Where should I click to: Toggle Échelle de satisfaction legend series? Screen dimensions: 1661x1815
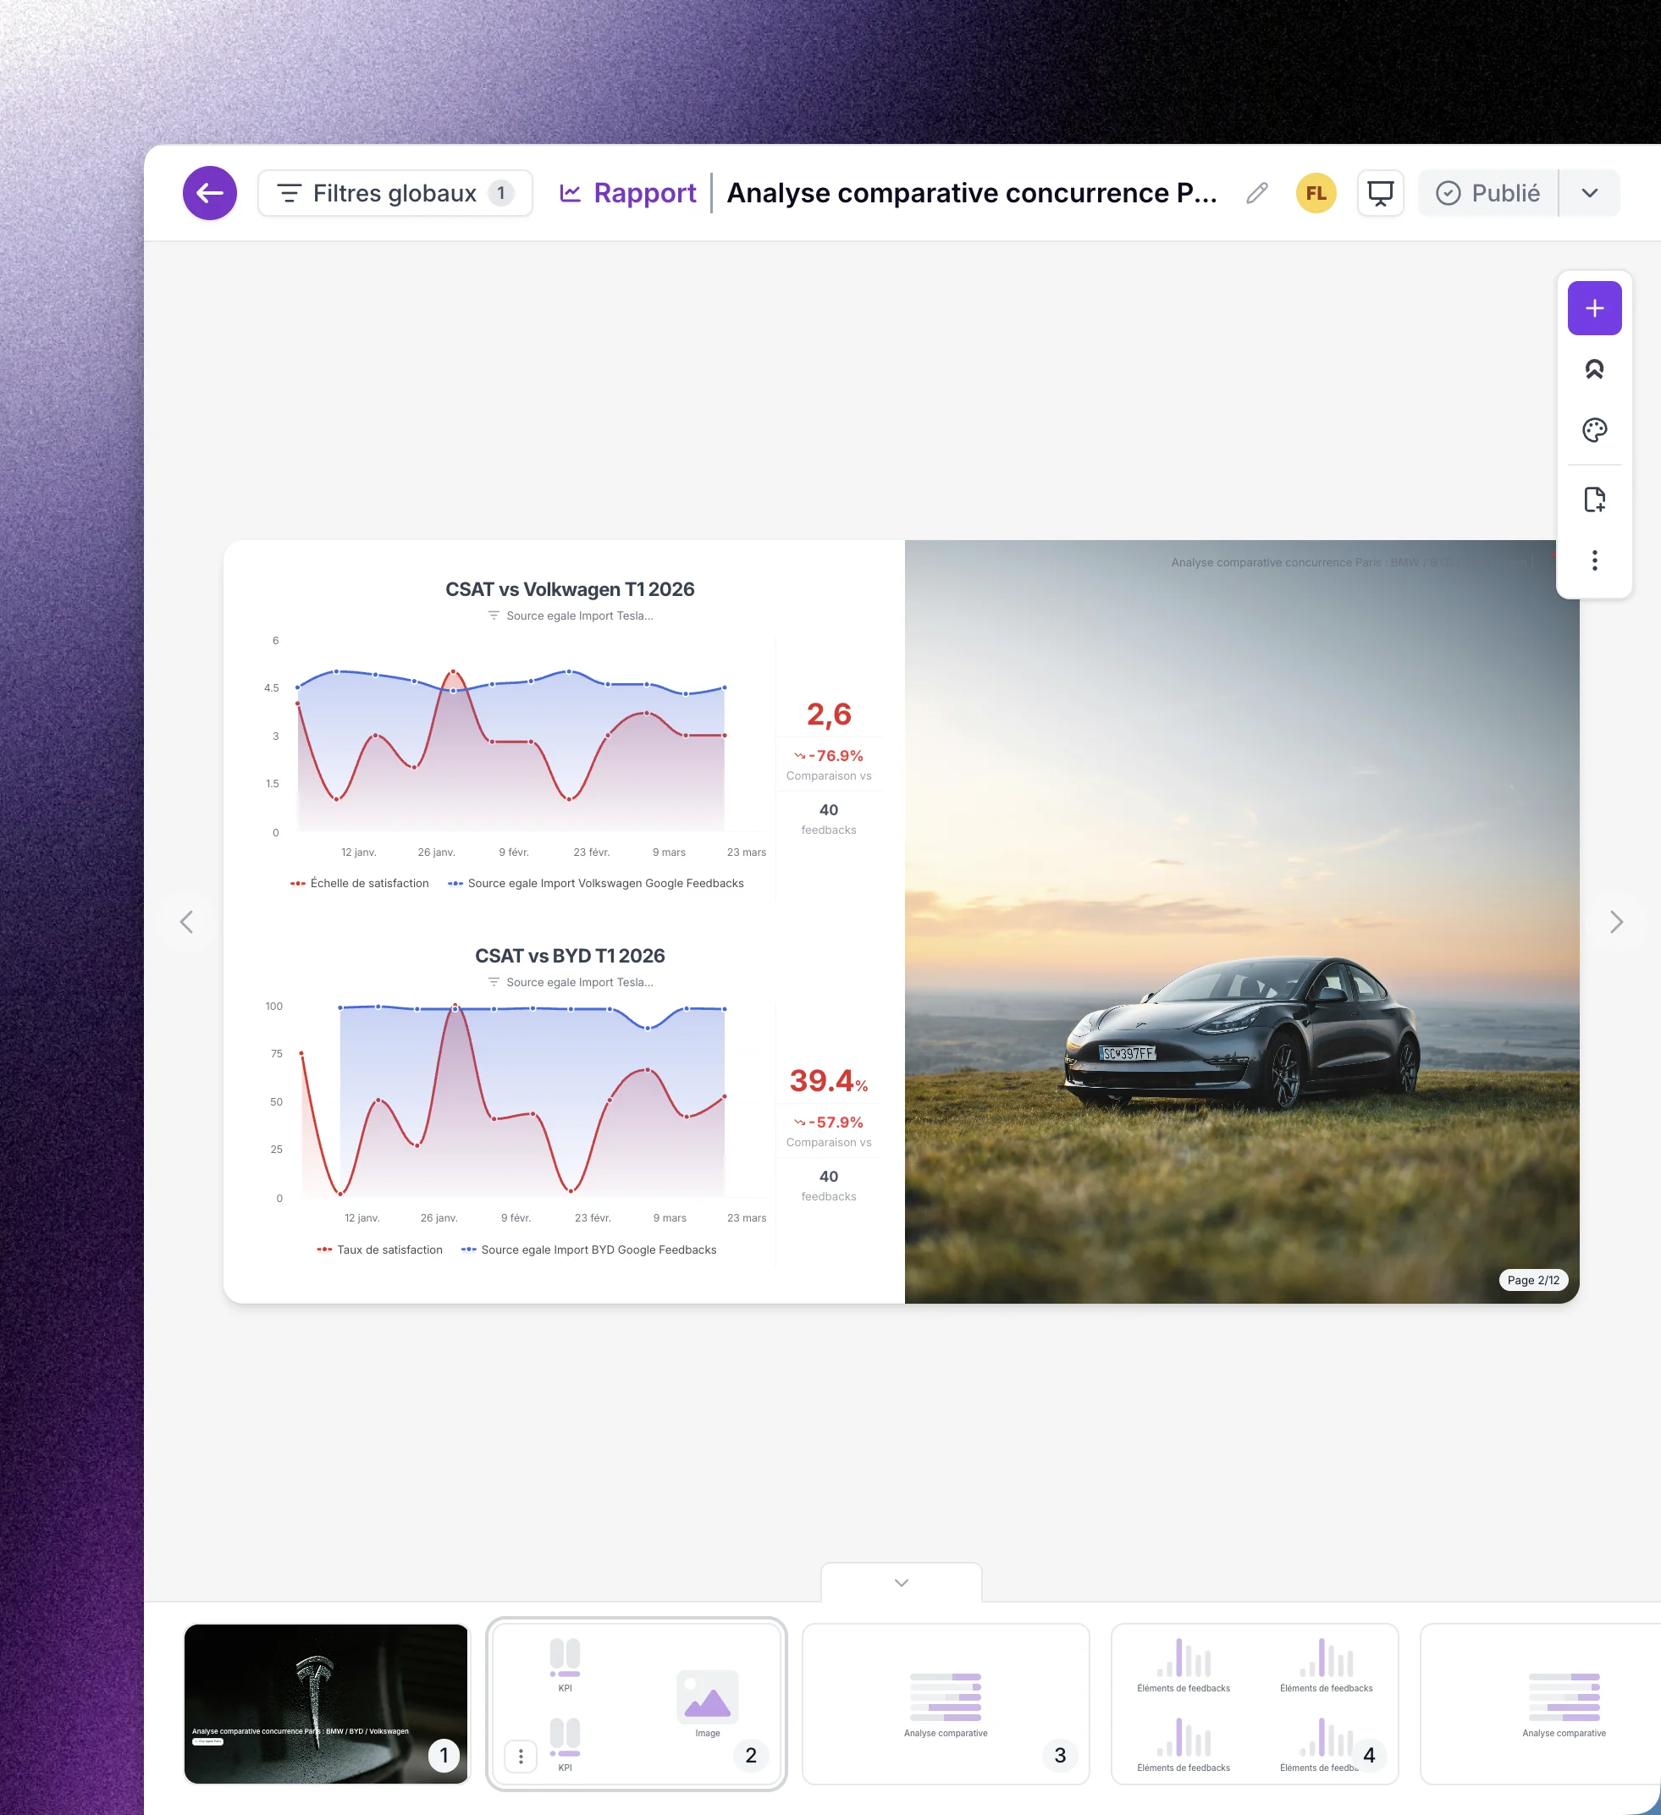(360, 883)
